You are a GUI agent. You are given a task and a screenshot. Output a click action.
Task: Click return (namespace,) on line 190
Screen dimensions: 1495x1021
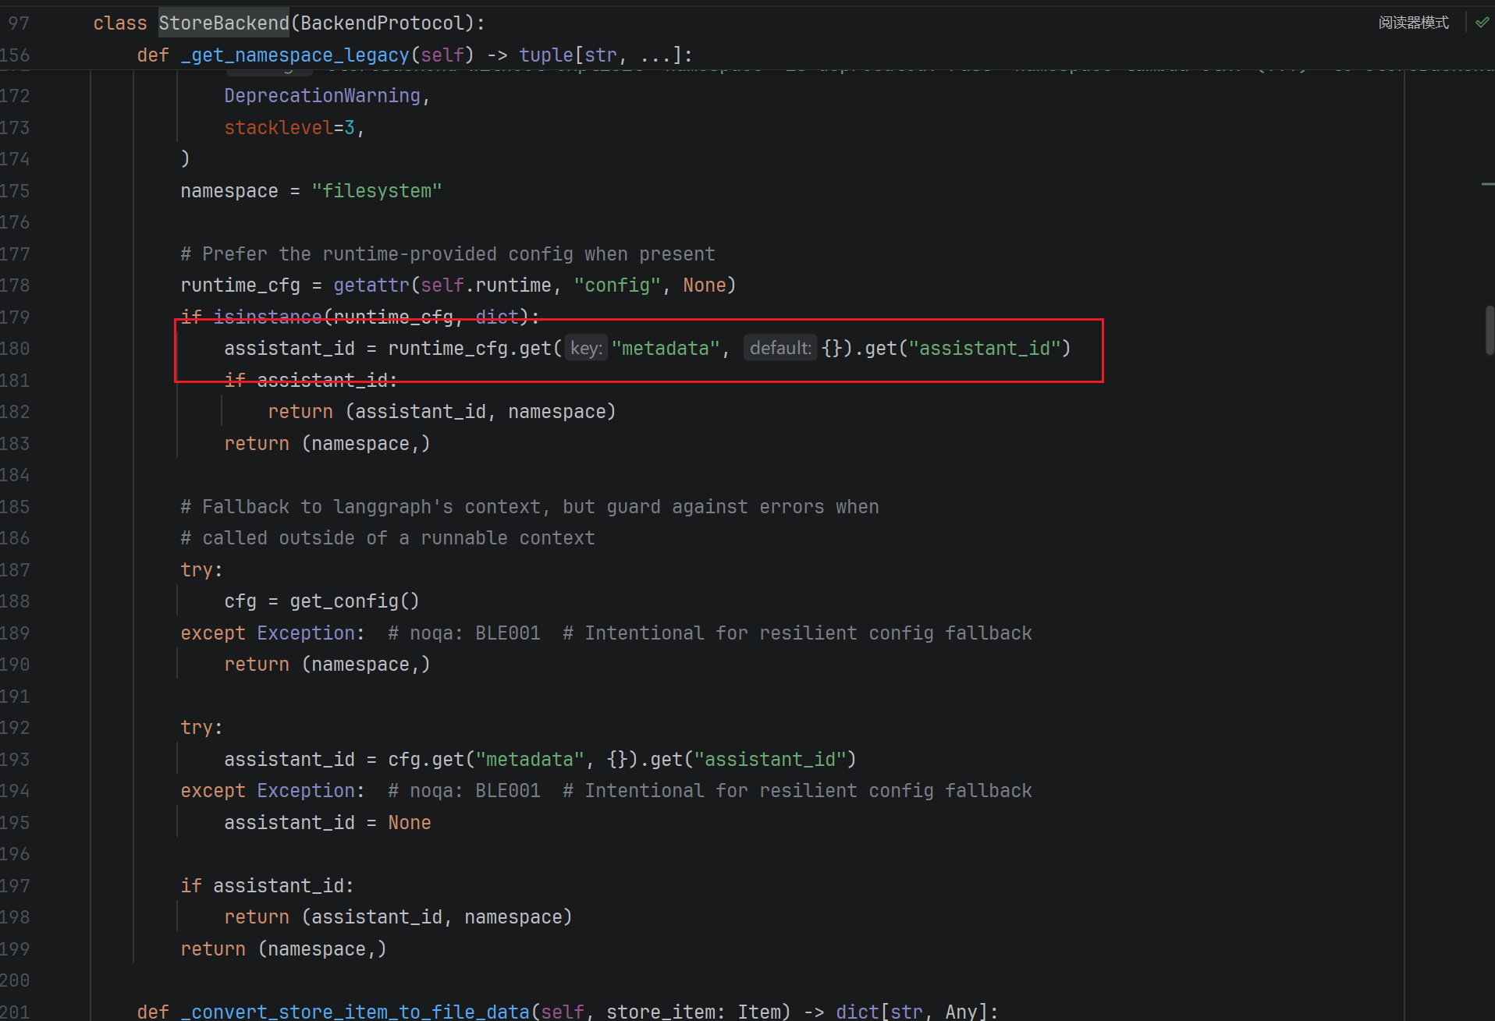pyautogui.click(x=327, y=665)
